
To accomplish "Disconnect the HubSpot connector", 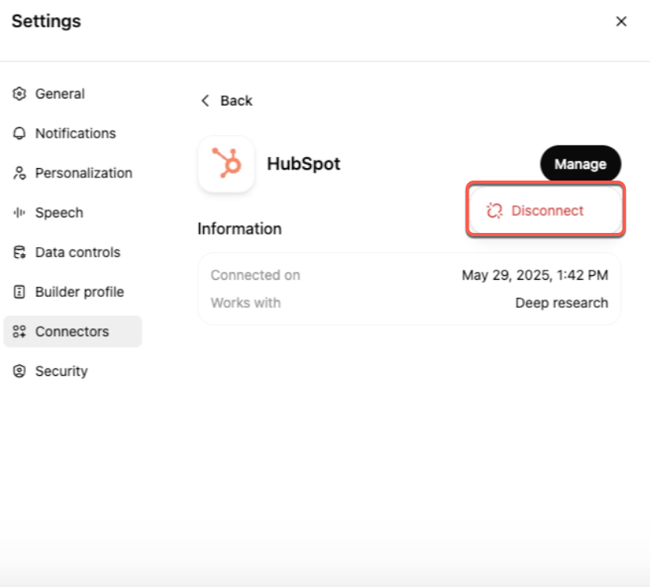I will (x=545, y=210).
